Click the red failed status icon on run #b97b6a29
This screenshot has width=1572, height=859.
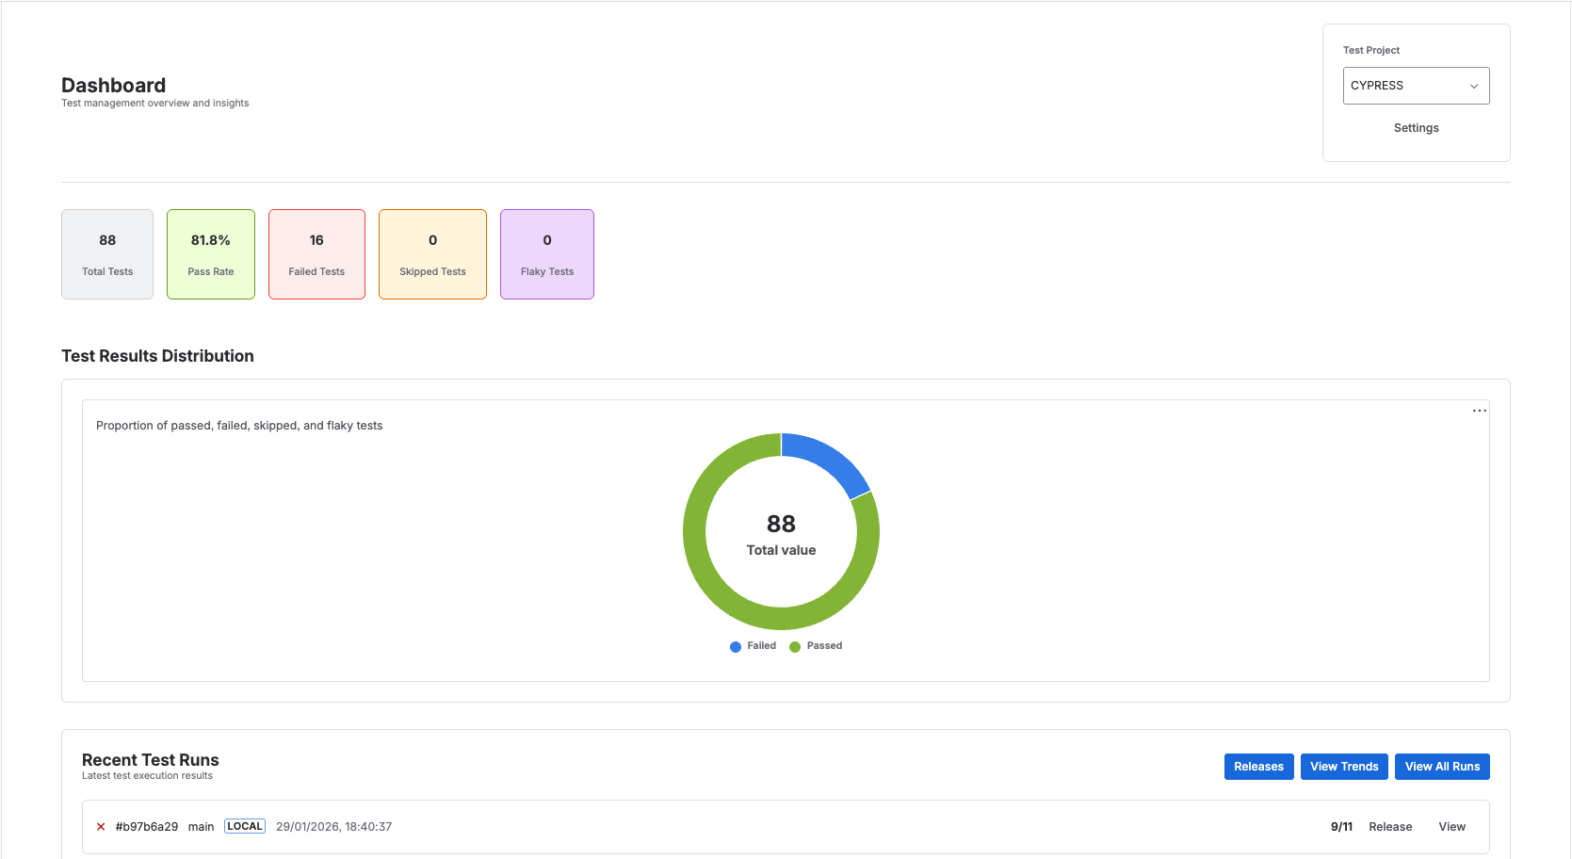point(101,826)
